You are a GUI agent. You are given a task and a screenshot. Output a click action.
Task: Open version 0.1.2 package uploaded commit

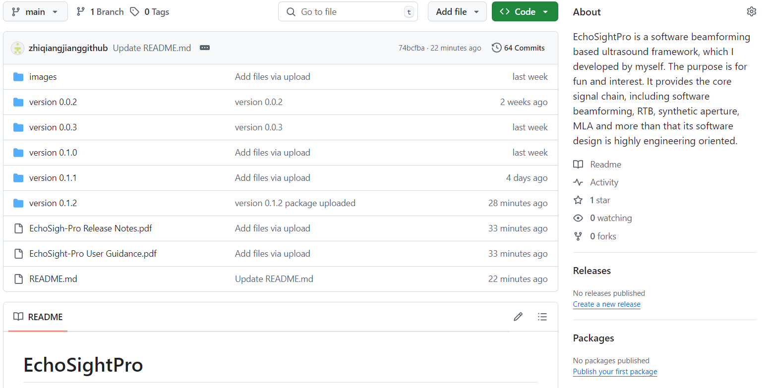[295, 203]
